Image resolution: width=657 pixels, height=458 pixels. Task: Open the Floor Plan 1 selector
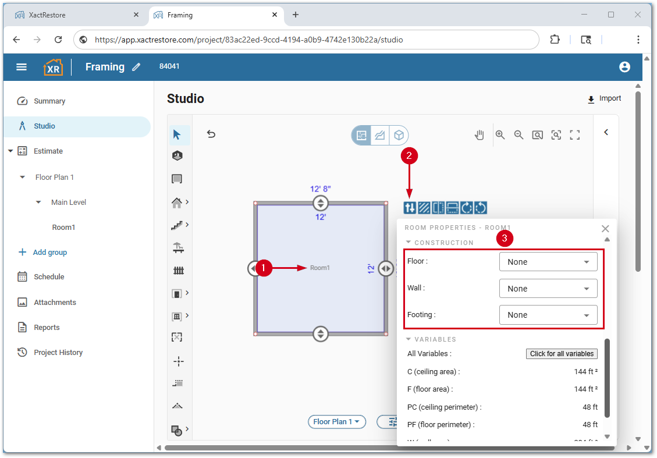pyautogui.click(x=336, y=422)
